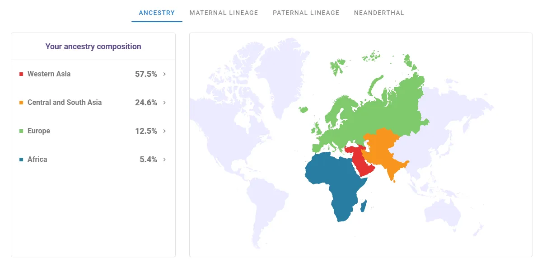Click the Western Asia label
Image resolution: width=537 pixels, height=268 pixels.
49,74
